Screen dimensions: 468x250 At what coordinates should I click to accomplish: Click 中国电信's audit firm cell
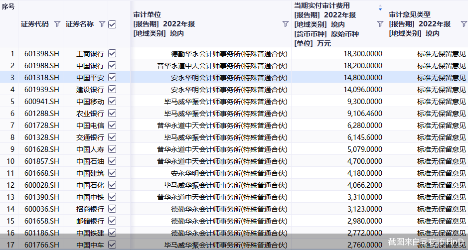222,125
